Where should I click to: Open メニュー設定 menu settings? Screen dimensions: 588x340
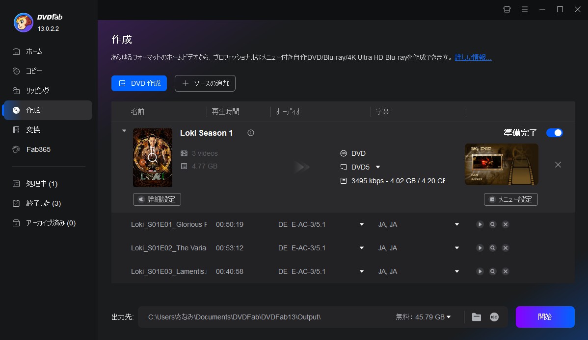point(511,199)
